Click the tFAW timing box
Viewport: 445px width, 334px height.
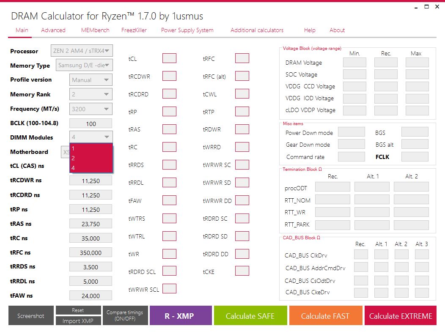click(x=170, y=200)
